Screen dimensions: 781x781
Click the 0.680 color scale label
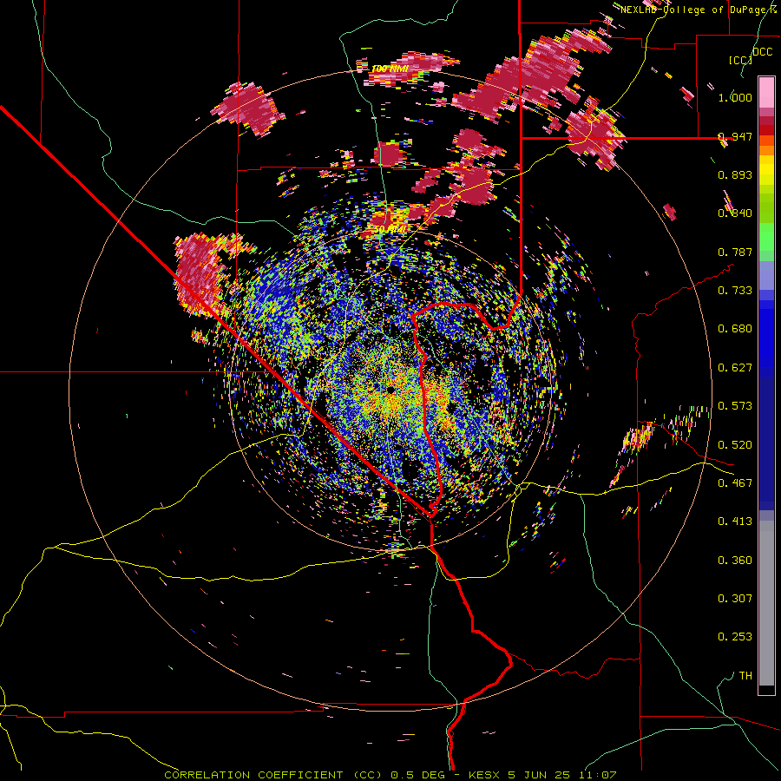735,329
